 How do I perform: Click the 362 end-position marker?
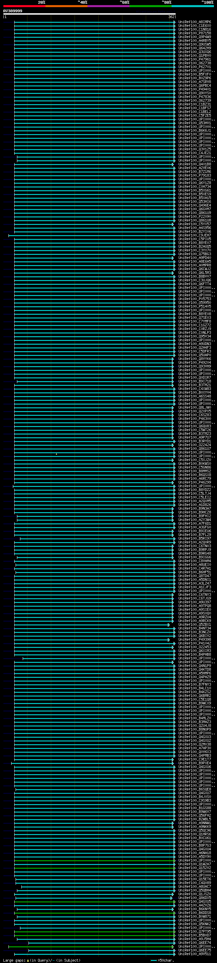(171, 17)
